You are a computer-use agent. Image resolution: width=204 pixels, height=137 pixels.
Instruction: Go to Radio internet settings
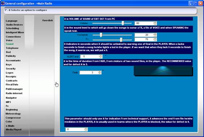14,93
